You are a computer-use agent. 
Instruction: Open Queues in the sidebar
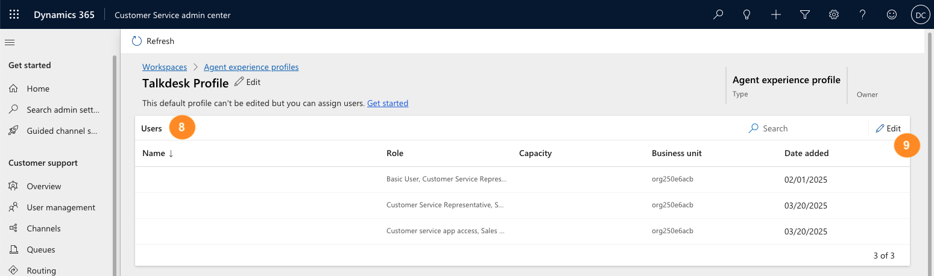pyautogui.click(x=41, y=249)
